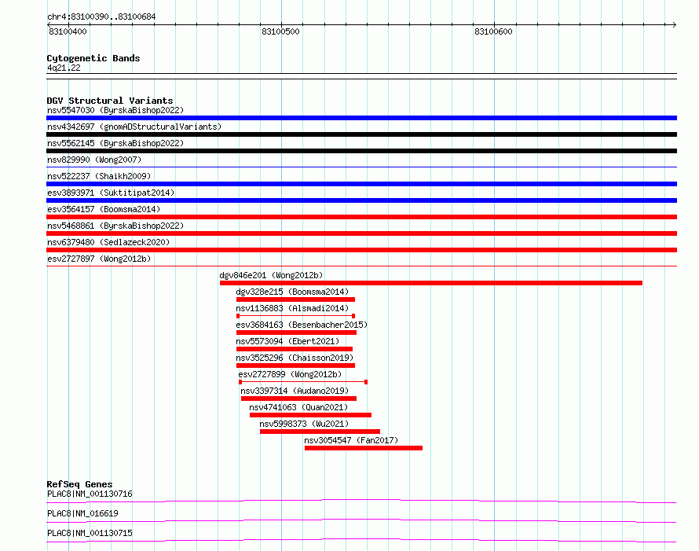Click the 83100400 ruler position label
The width and height of the screenshot is (699, 551).
pyautogui.click(x=68, y=31)
